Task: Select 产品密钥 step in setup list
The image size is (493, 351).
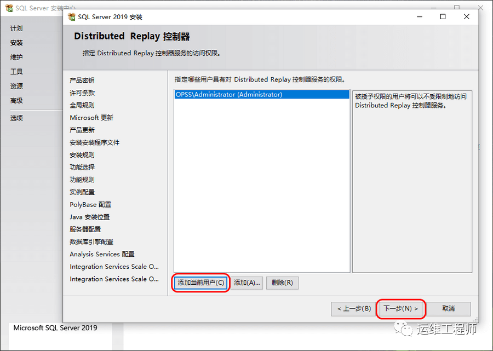Action: click(x=82, y=80)
